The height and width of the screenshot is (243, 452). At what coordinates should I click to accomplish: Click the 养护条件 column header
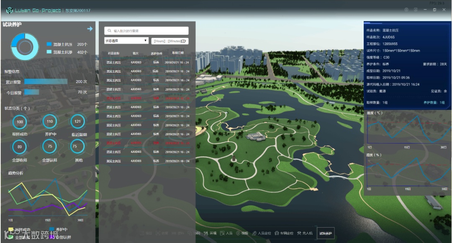[157, 53]
